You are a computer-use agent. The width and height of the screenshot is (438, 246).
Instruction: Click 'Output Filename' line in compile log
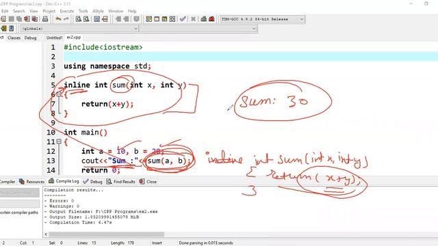pos(101,212)
